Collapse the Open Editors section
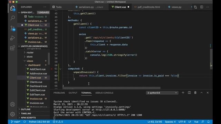The width and height of the screenshot is (221, 124). 19,12
